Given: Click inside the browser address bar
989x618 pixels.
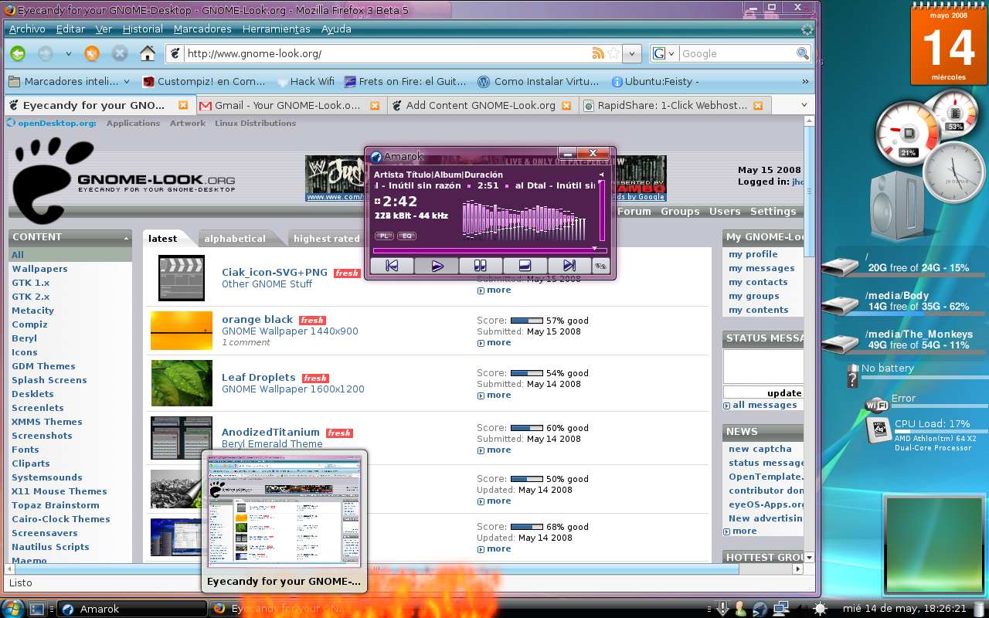Looking at the screenshot, I should [x=386, y=53].
